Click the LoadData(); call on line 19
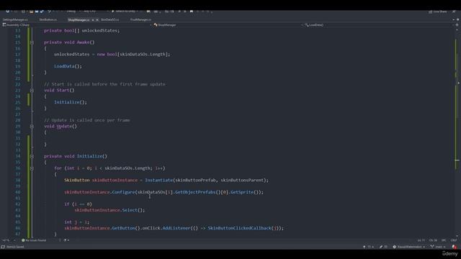The height and width of the screenshot is (259, 461). [x=68, y=66]
